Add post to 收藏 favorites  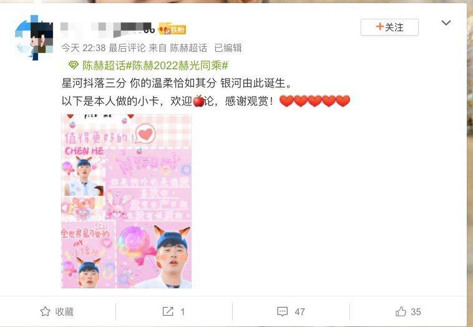pos(57,311)
